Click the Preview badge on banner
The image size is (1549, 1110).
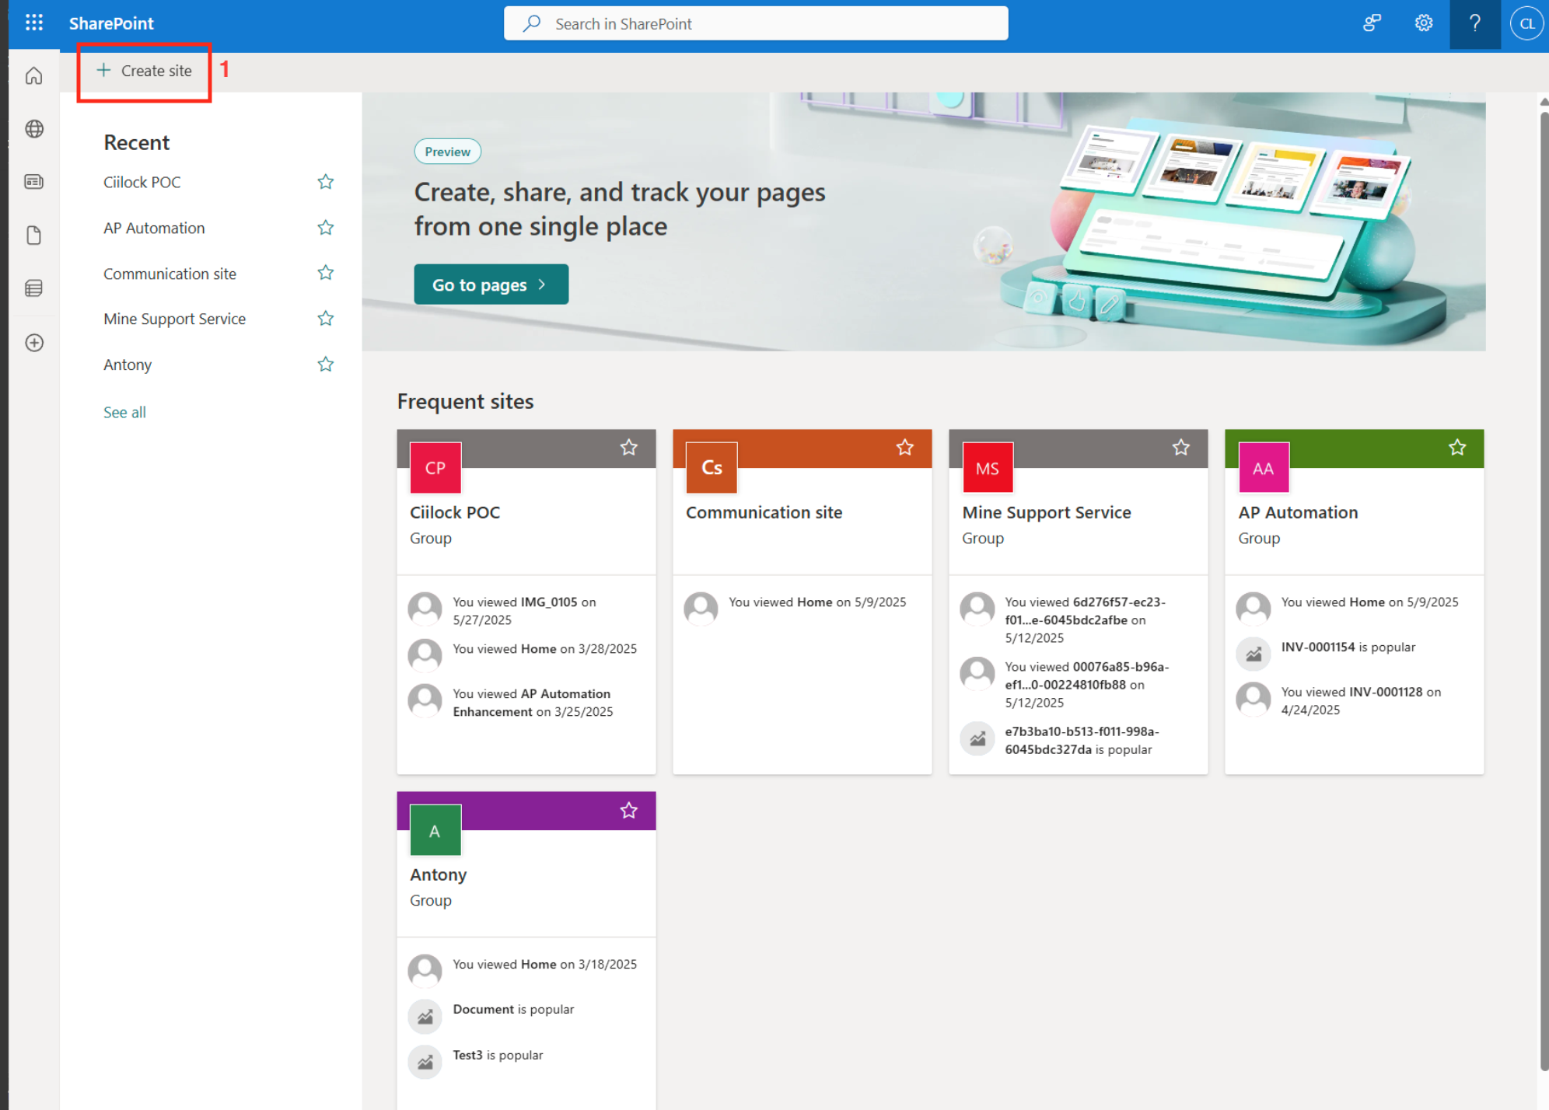point(447,152)
